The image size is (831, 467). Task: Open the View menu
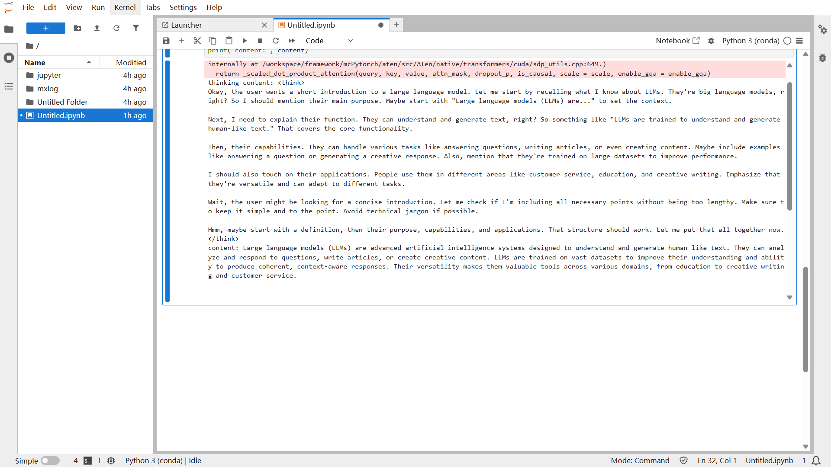click(x=74, y=7)
